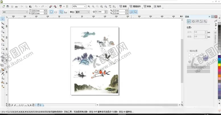This screenshot has width=221, height=115.
Task: Click the horizontal canvas scrollbar
Action: pyautogui.click(x=138, y=105)
